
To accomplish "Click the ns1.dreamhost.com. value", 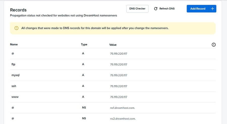I will point(123,108).
